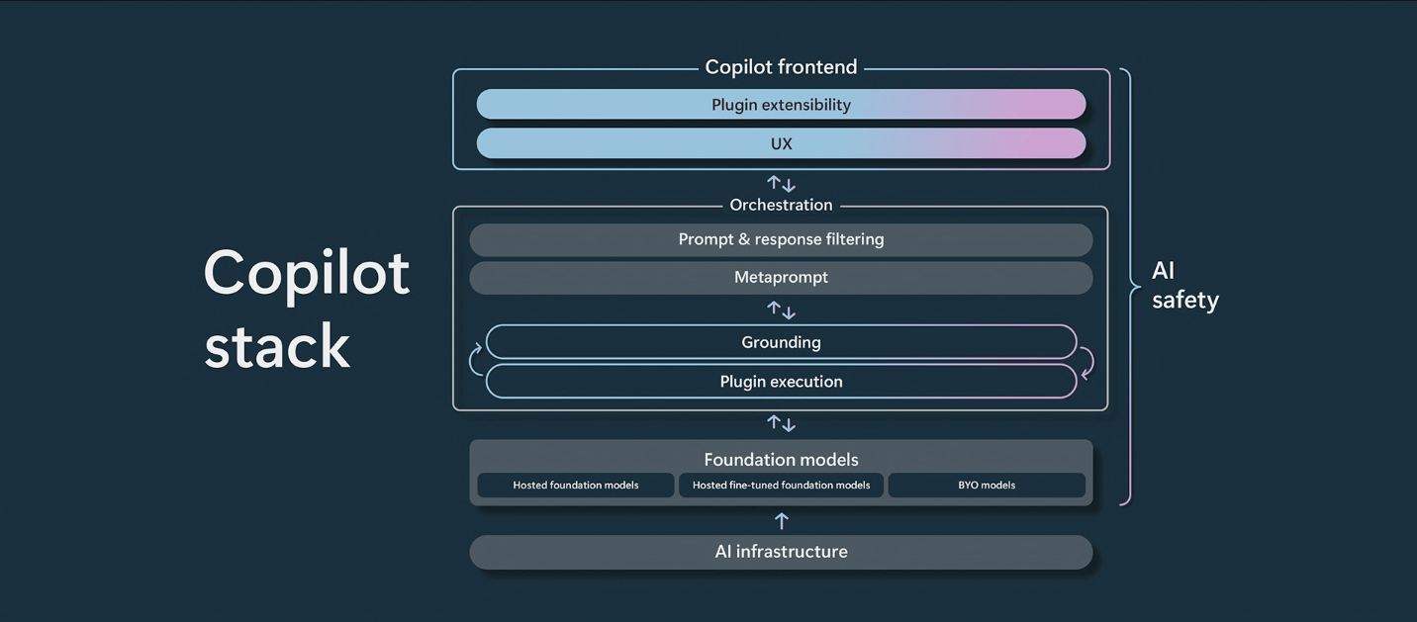Click the Orchestration section heading
Screen dimensions: 1417x622
pyautogui.click(x=781, y=205)
